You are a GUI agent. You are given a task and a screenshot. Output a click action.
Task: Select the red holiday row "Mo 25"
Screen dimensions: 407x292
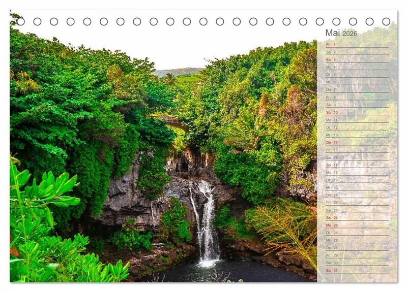357,225
